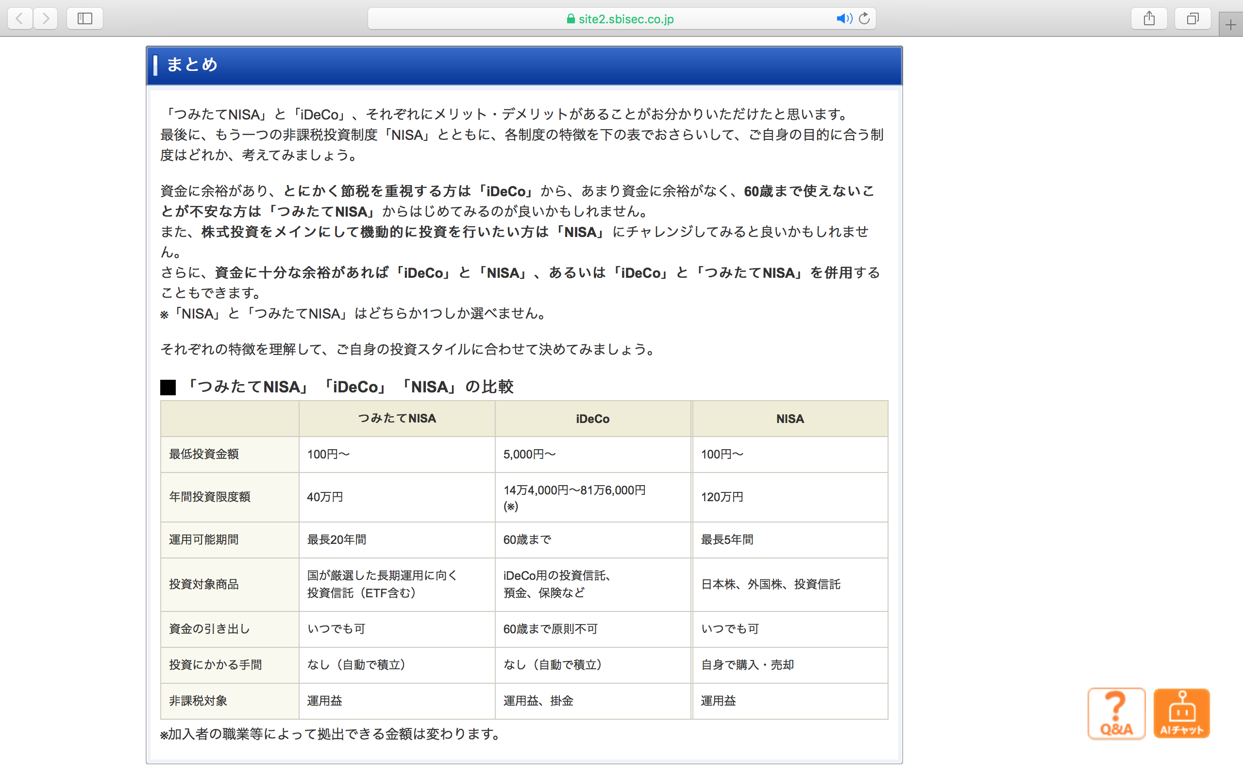Image resolution: width=1243 pixels, height=777 pixels.
Task: Go forward with the Safari forward arrow
Action: pyautogui.click(x=46, y=18)
